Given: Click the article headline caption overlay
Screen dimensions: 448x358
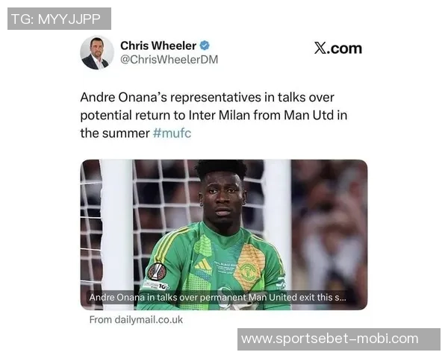Looking at the screenshot, I should (x=217, y=298).
